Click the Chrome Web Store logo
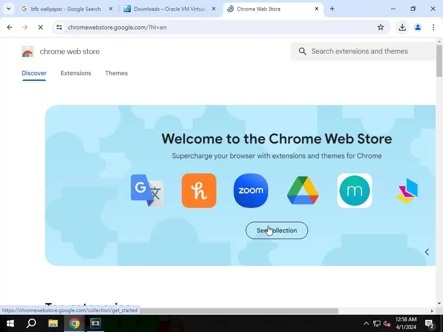This screenshot has width=443, height=332. 28,52
